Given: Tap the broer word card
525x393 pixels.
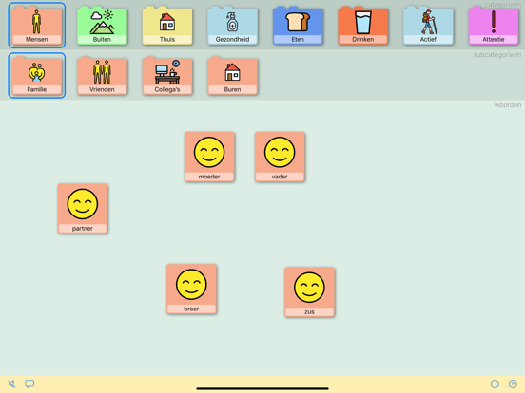Looking at the screenshot, I should [191, 290].
